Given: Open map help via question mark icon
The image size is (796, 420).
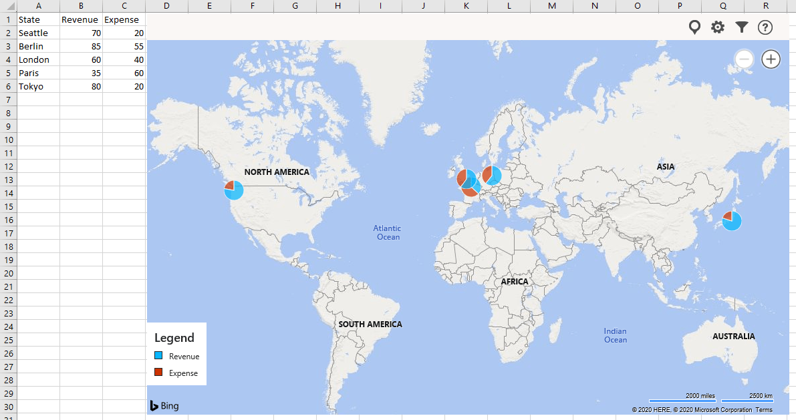Looking at the screenshot, I should (765, 27).
